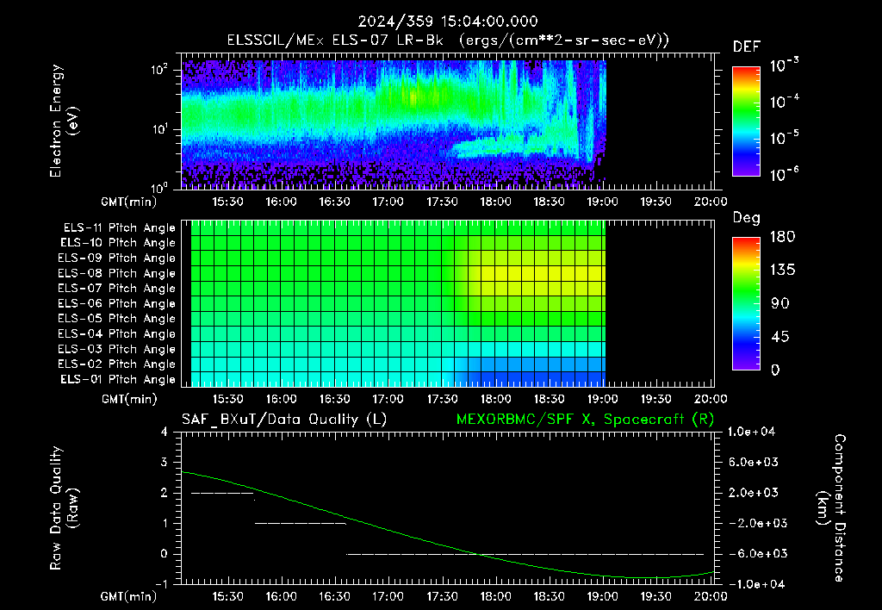
Task: Select the timestamp title 2024/359 15:04:00.000
Action: click(448, 22)
